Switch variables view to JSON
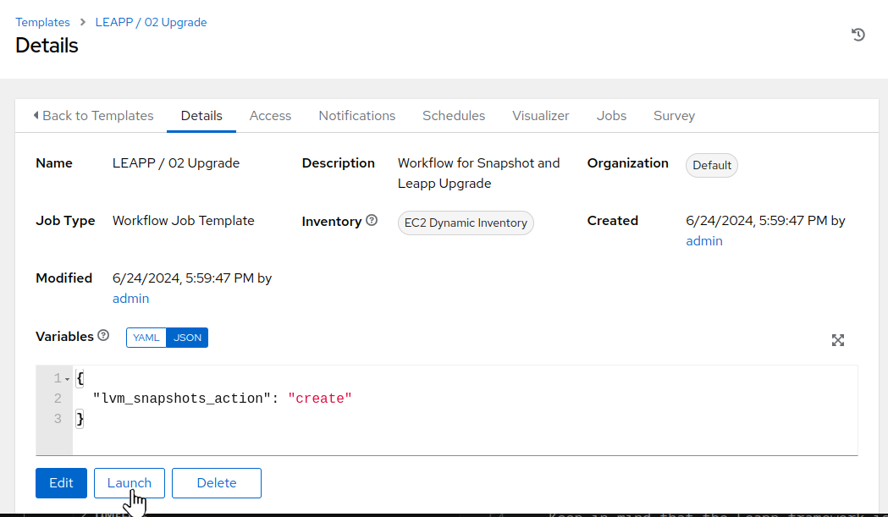 pos(187,338)
